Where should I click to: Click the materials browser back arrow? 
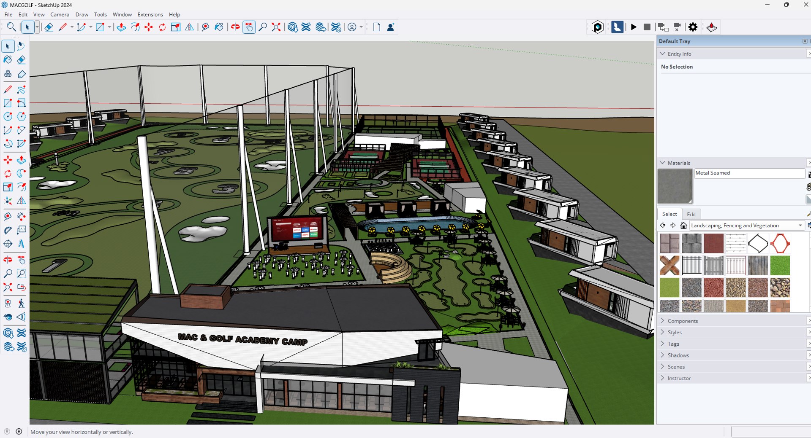point(663,226)
